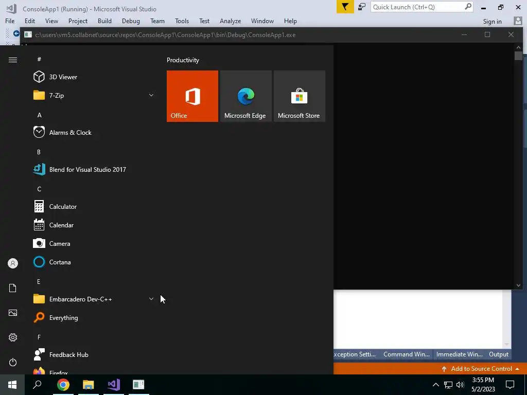Click the Office tile

(x=192, y=96)
